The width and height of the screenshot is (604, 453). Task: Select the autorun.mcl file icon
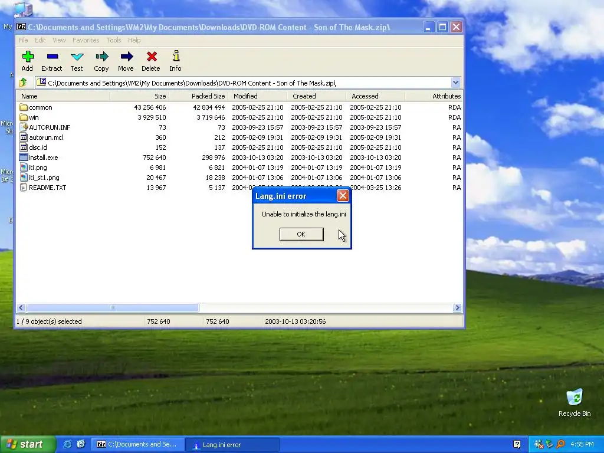[24, 137]
